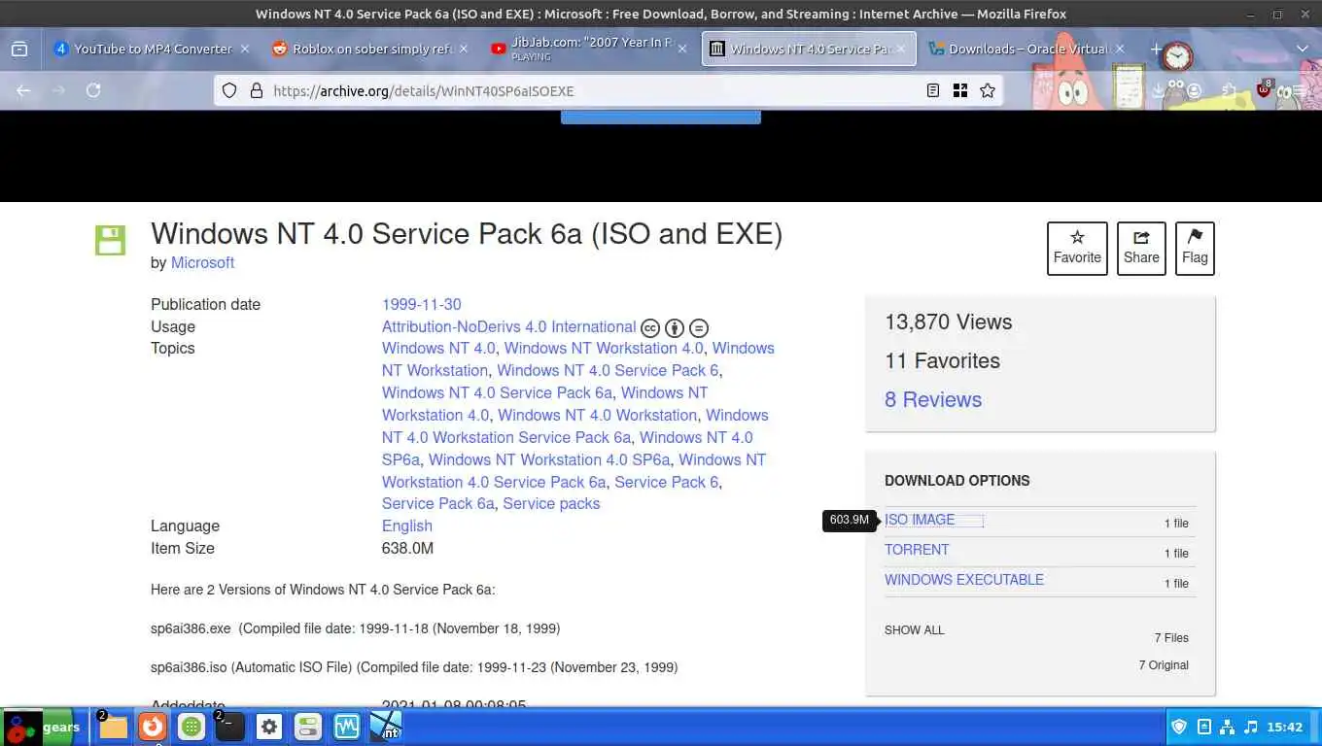This screenshot has height=746, width=1322.
Task: Open the system monitor taskbar icon
Action: [x=347, y=727]
